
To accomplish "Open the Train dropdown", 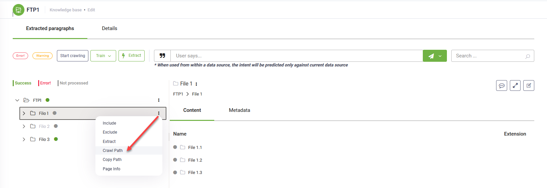I will click(x=103, y=56).
